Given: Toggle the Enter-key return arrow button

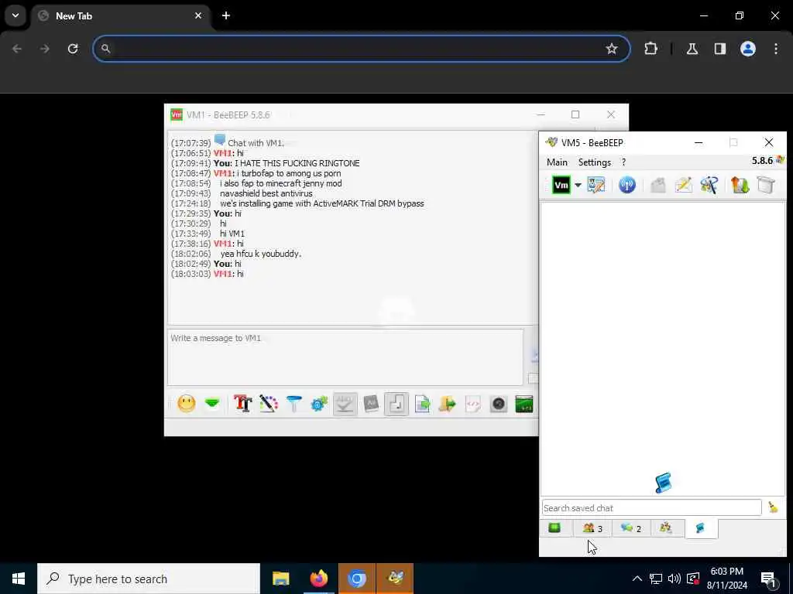Looking at the screenshot, I should click(x=396, y=404).
